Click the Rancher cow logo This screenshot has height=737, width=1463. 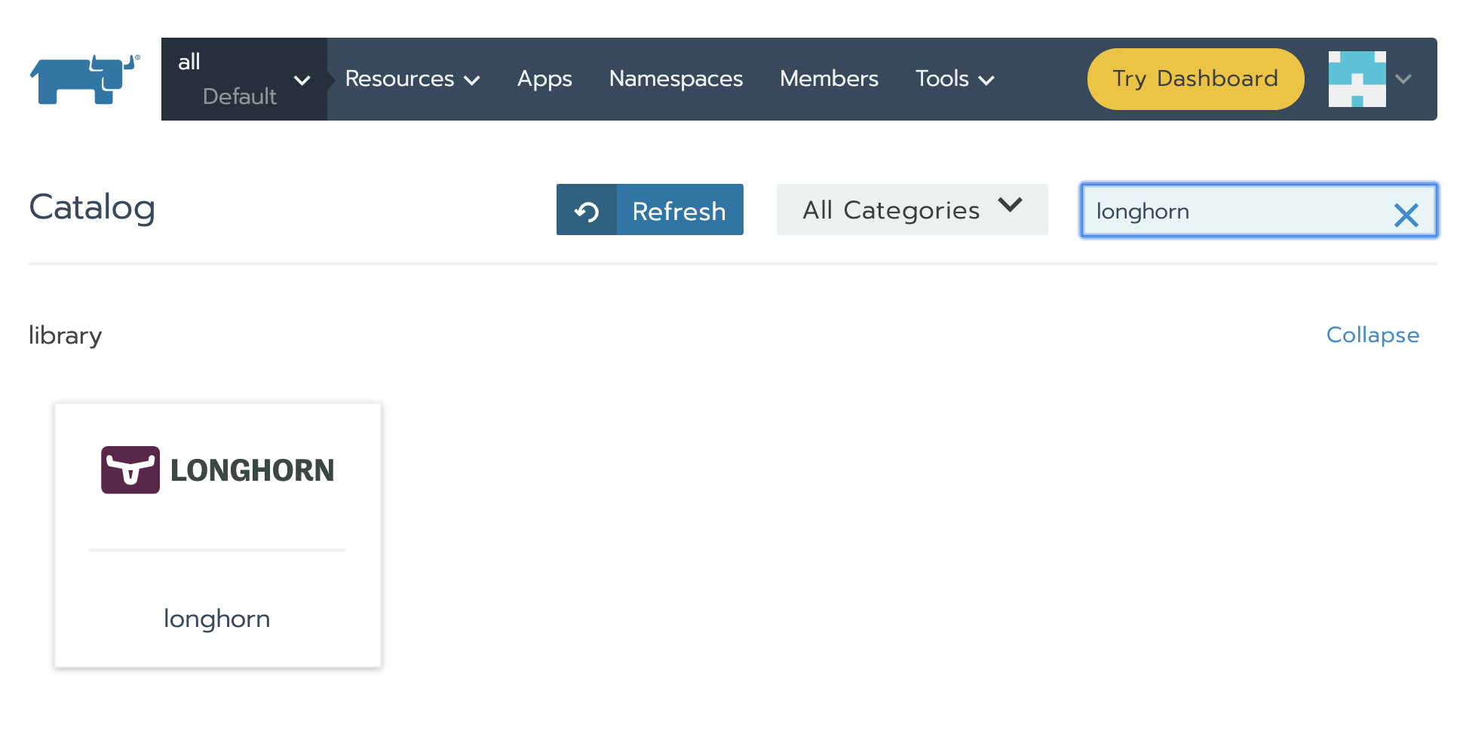84,79
